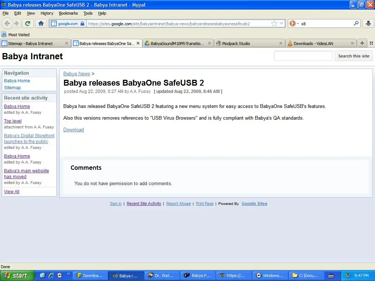Open the Downloads arrow toolbar button
The image size is (375, 281).
(368, 23)
